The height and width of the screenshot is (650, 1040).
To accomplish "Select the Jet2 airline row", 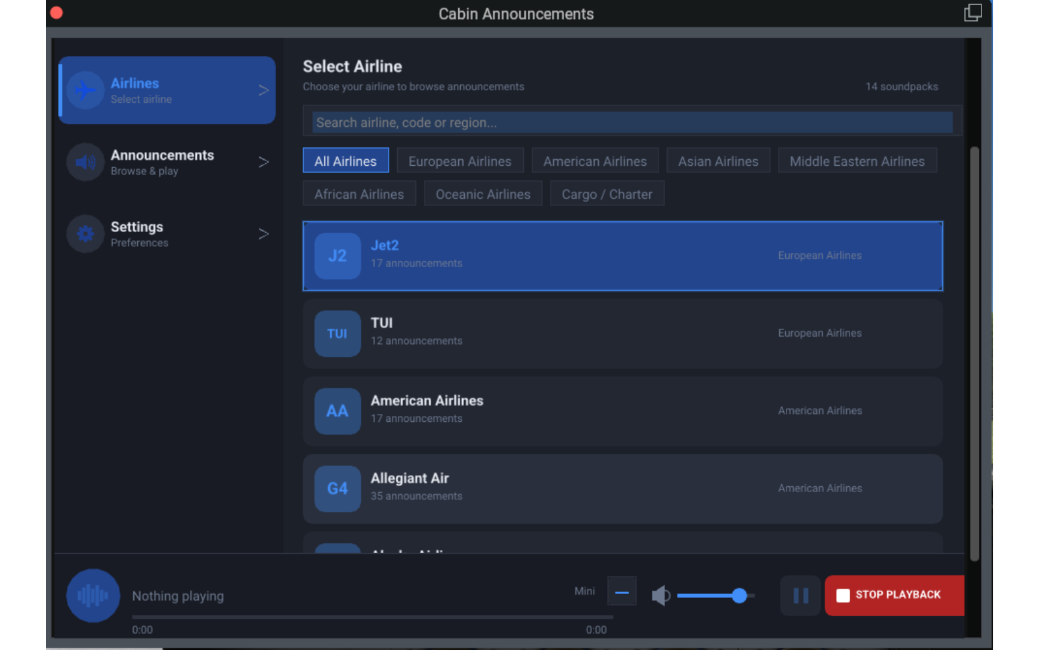I will point(623,256).
